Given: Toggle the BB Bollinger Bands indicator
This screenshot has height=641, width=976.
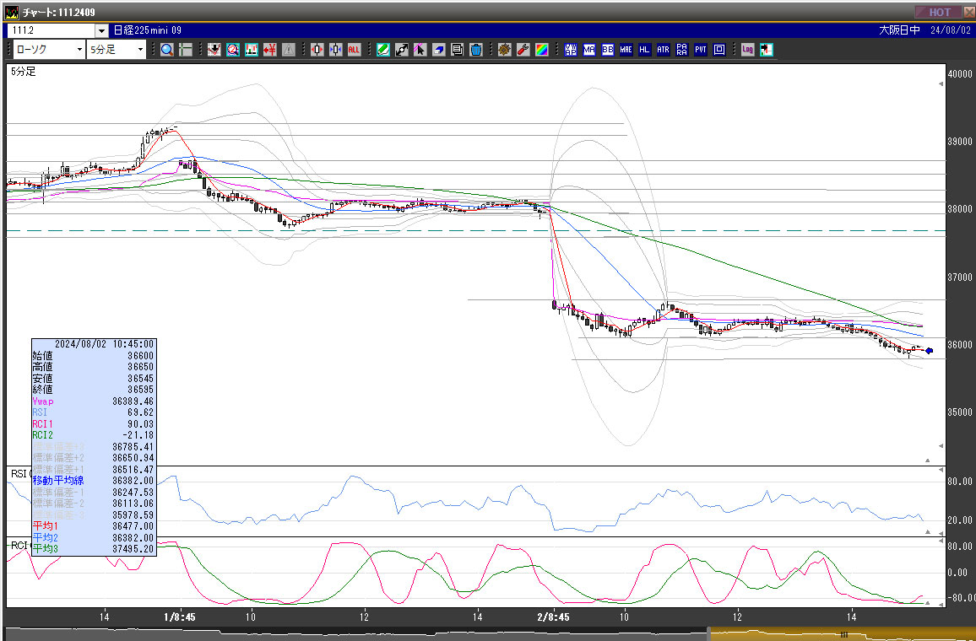Looking at the screenshot, I should [x=608, y=50].
